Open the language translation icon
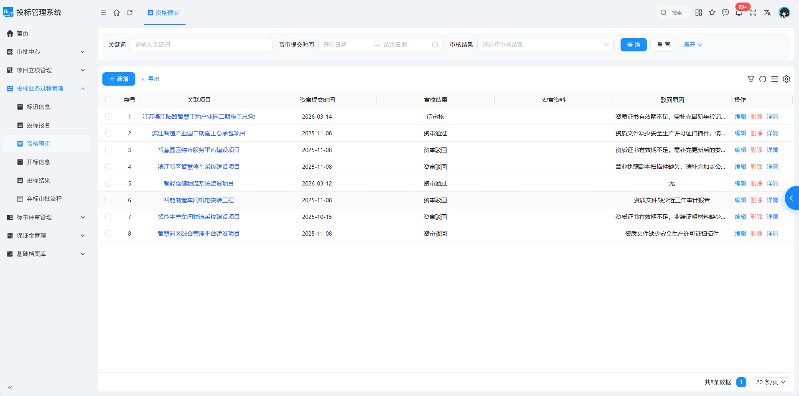 pyautogui.click(x=767, y=13)
